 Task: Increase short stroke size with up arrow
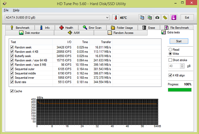182,65
